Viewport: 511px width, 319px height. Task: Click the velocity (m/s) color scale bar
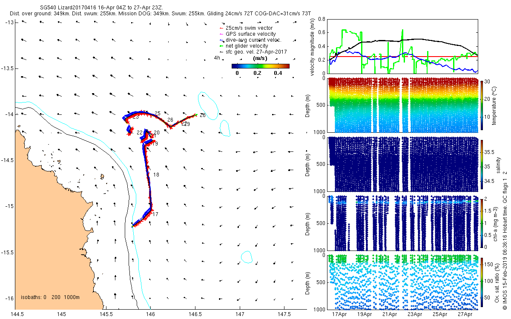[261, 66]
